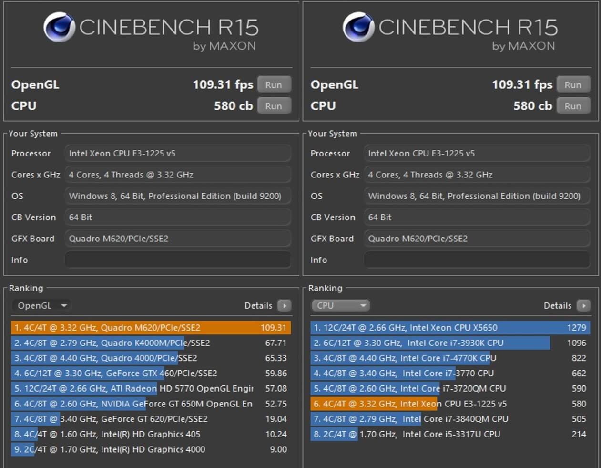Expand Details arrow beside the CPU ranking
This screenshot has height=468, width=601.
coord(583,305)
